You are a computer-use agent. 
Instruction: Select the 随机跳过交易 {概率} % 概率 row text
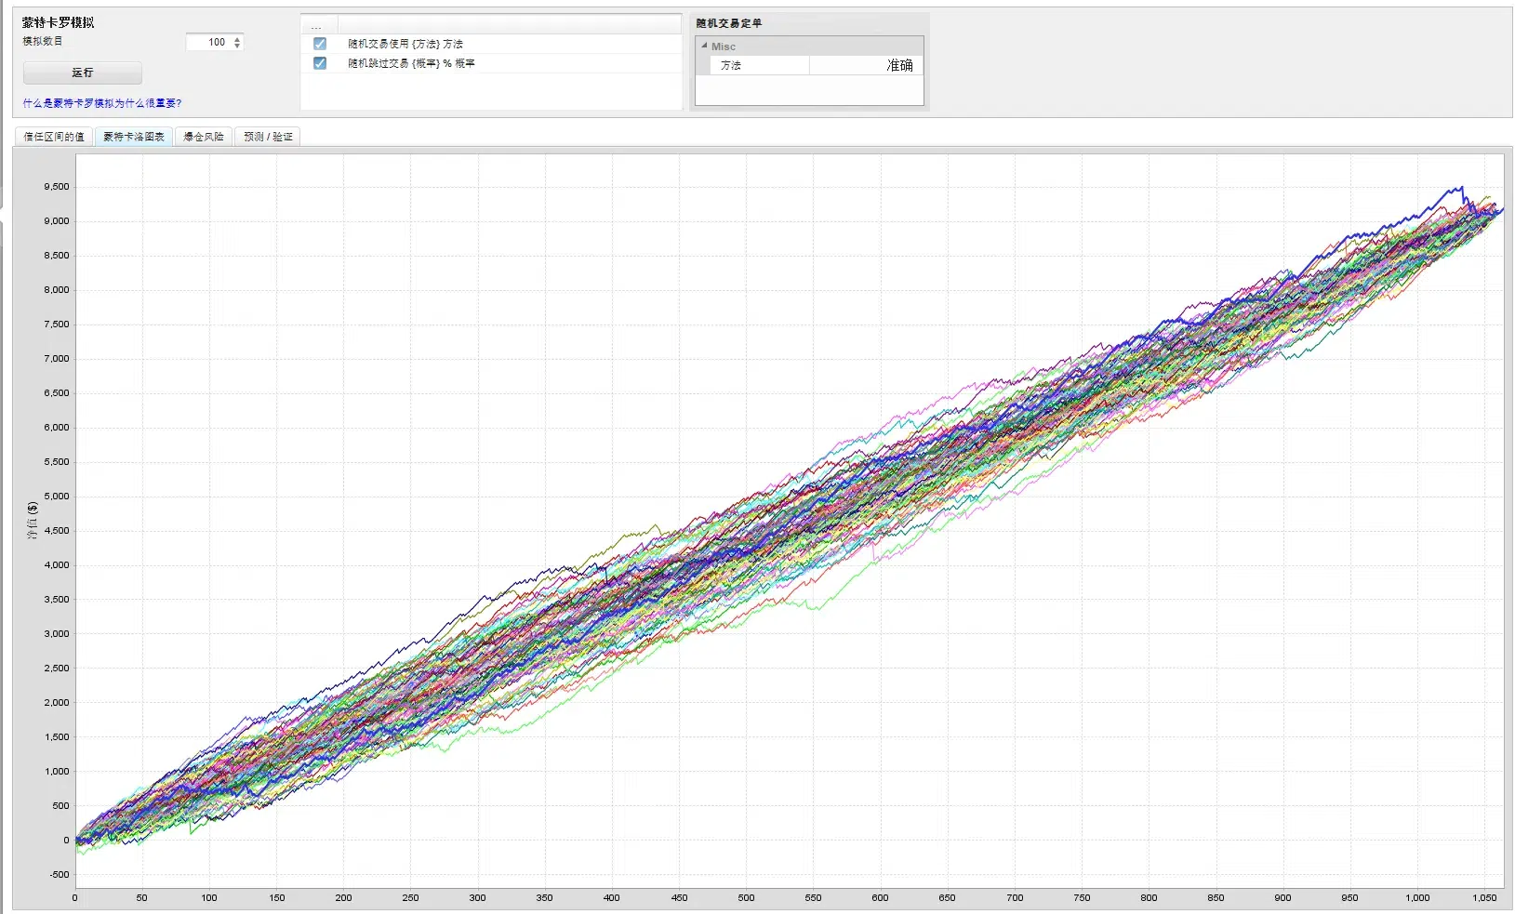coord(411,63)
